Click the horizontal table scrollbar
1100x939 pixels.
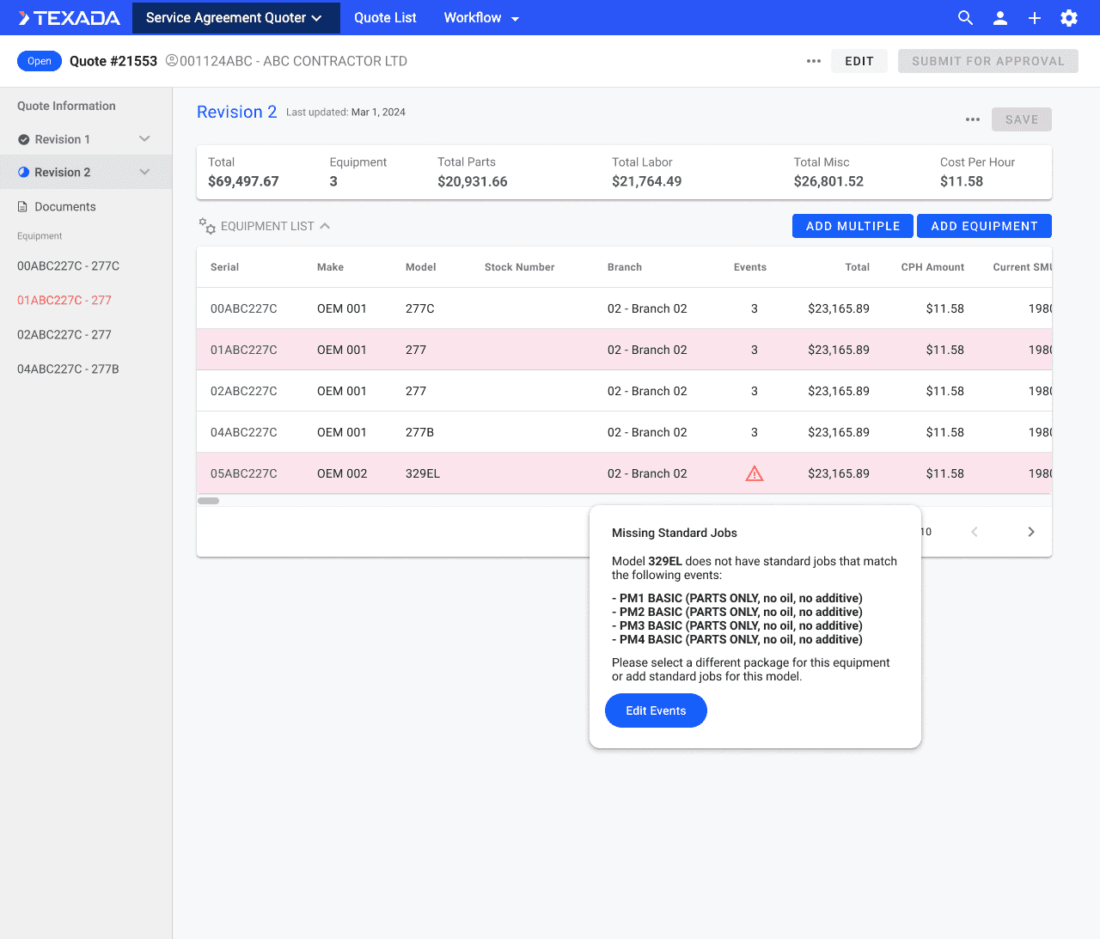(x=209, y=500)
